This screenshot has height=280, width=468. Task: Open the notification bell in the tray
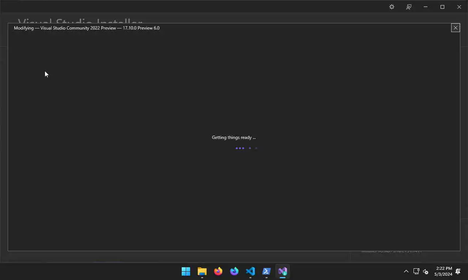tap(458, 271)
